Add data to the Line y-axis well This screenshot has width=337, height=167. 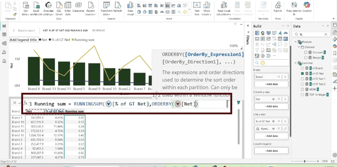(271, 136)
